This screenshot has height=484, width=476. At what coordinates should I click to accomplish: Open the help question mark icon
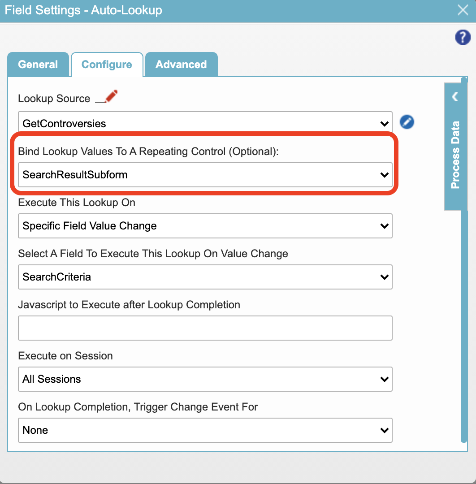pyautogui.click(x=463, y=37)
